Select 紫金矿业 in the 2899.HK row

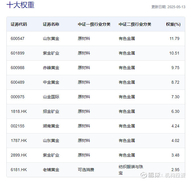click(51, 155)
